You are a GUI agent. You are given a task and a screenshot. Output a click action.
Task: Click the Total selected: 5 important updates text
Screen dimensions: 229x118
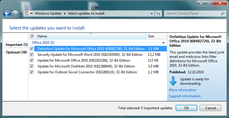tap(145, 108)
